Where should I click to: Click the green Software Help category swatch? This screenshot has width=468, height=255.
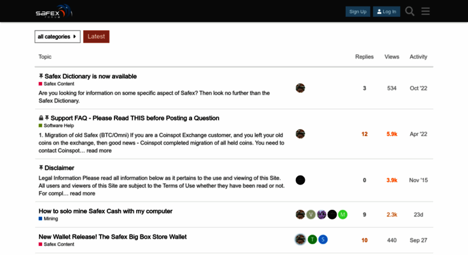coord(40,126)
